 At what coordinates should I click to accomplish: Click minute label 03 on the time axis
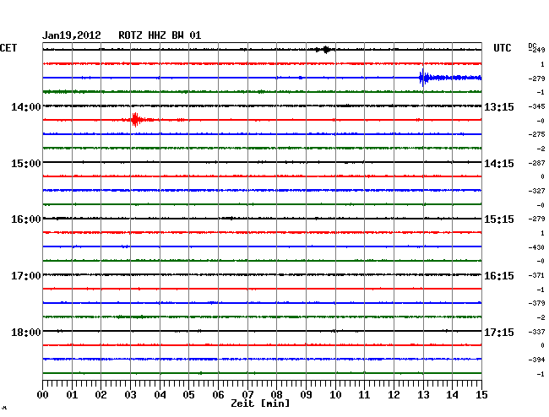click(130, 394)
